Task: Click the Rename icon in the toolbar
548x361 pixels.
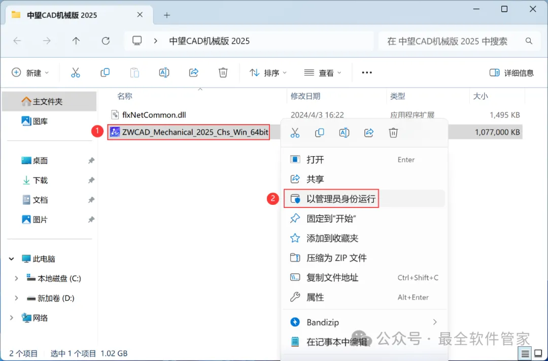Action: point(164,73)
